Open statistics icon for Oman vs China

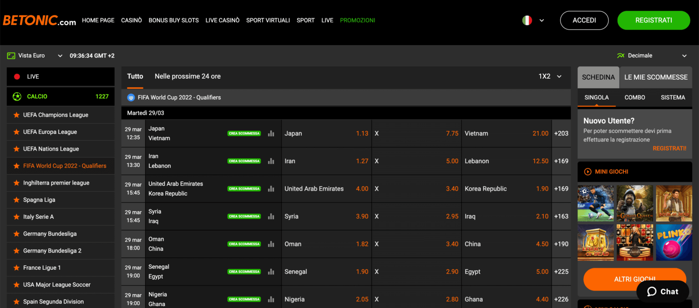pos(271,244)
